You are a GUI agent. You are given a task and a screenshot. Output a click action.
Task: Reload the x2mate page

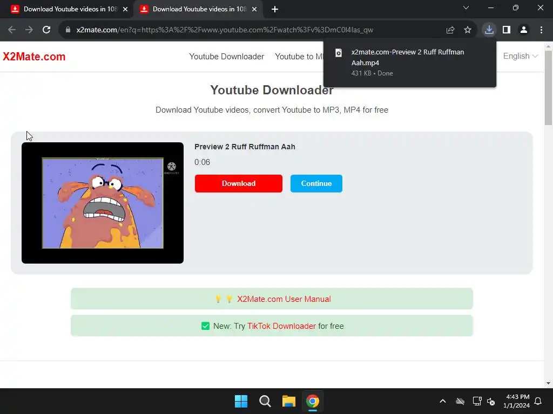click(46, 30)
